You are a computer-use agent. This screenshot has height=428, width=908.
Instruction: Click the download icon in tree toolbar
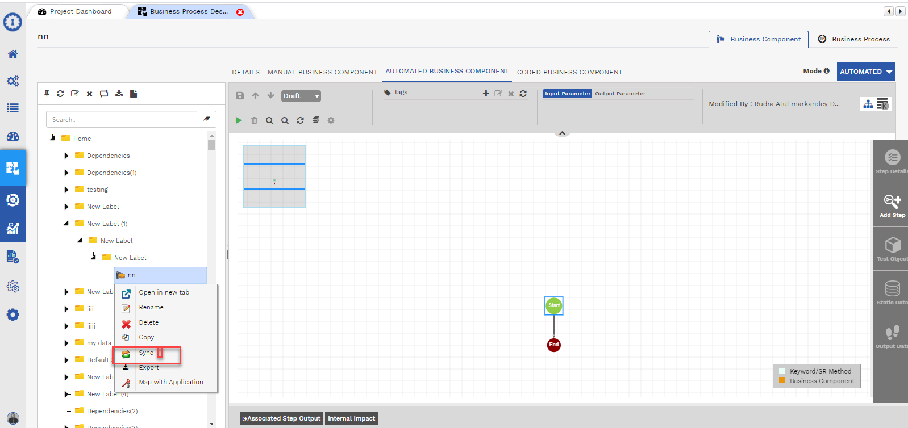click(x=119, y=94)
